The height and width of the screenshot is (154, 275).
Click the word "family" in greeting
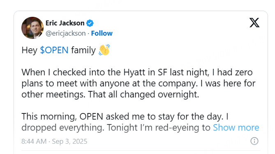tap(83, 50)
